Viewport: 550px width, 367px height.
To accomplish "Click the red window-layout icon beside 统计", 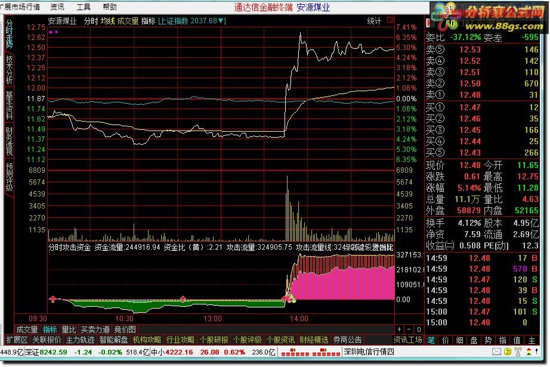I will click(390, 20).
